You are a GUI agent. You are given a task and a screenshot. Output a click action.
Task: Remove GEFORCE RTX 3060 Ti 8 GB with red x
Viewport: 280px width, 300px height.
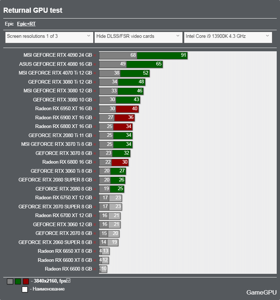tap(95, 171)
